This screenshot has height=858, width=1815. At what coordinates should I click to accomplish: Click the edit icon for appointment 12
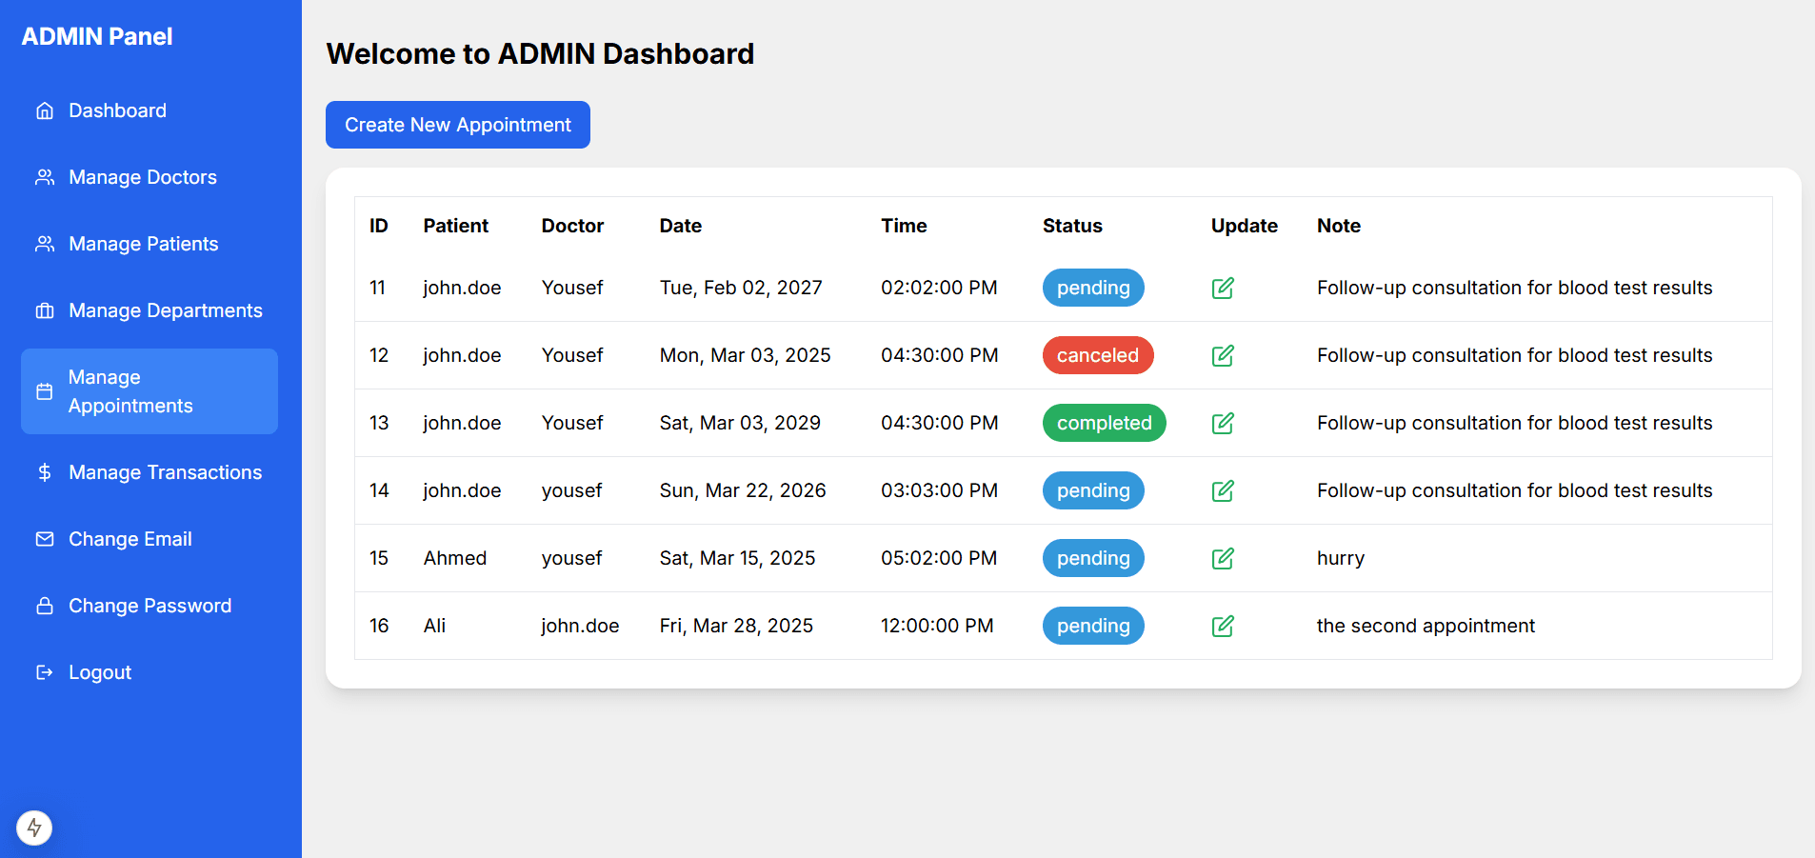1223,355
